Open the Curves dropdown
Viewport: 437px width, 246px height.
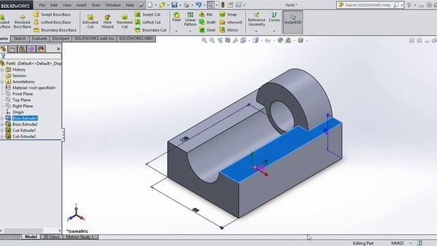click(x=274, y=31)
